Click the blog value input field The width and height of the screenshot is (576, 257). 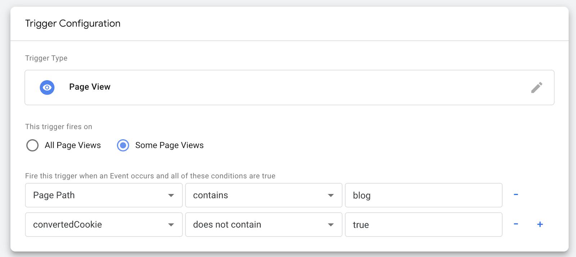[x=423, y=195]
